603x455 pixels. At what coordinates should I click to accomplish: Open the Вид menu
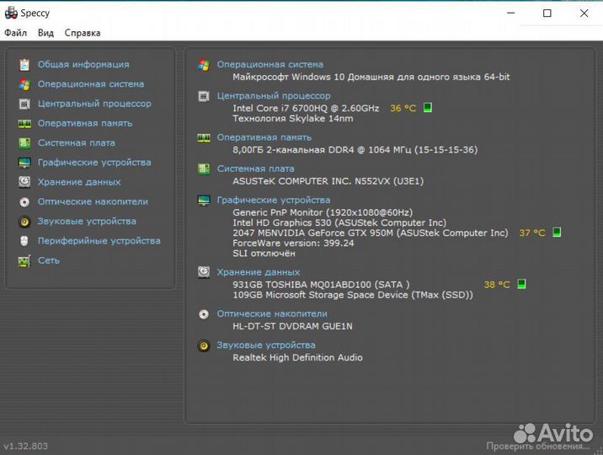click(x=45, y=33)
